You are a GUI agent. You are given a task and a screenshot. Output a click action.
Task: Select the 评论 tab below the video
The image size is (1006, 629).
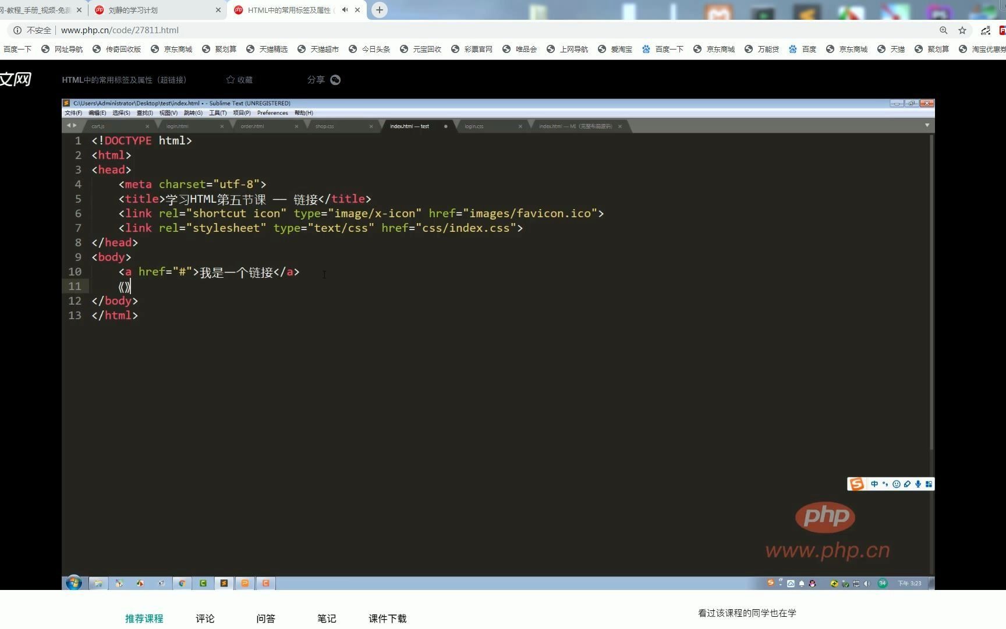pyautogui.click(x=205, y=619)
